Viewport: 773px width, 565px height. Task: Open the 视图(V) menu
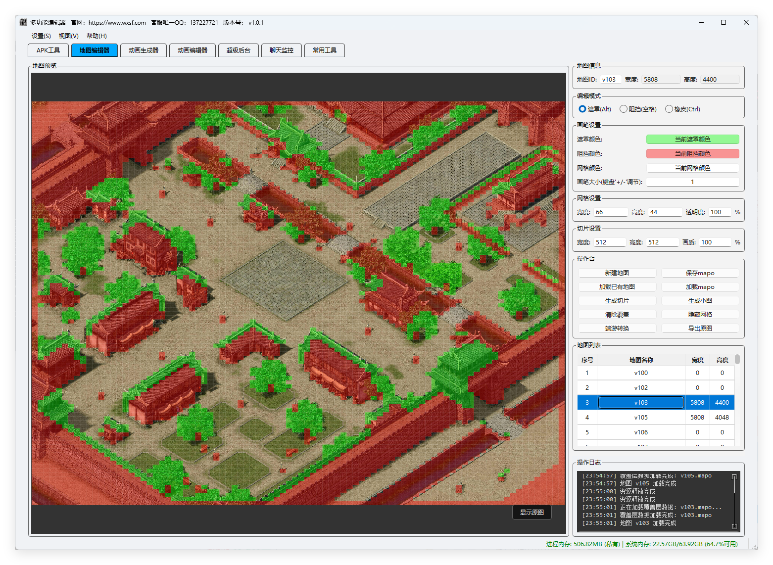pos(68,36)
